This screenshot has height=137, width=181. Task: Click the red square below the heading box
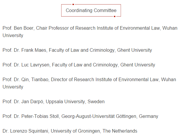click(114, 16)
